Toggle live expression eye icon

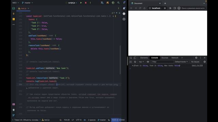[x=148, y=62]
